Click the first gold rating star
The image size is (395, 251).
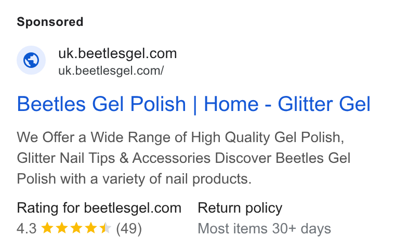click(47, 228)
